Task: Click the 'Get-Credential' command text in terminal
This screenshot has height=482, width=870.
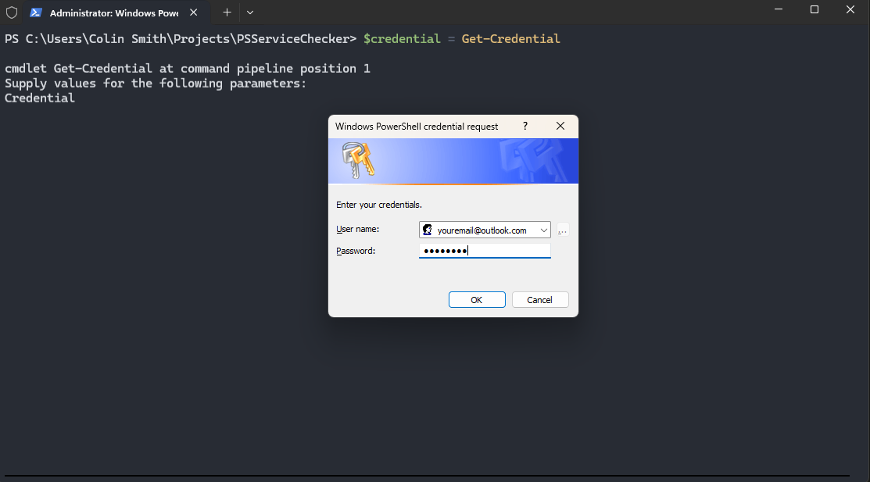Action: coord(511,39)
